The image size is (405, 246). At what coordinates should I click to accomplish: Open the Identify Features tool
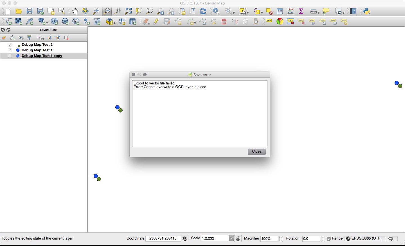217,11
